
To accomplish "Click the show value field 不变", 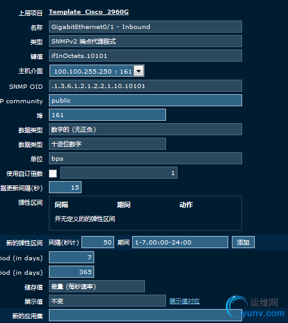I will coord(107,301).
